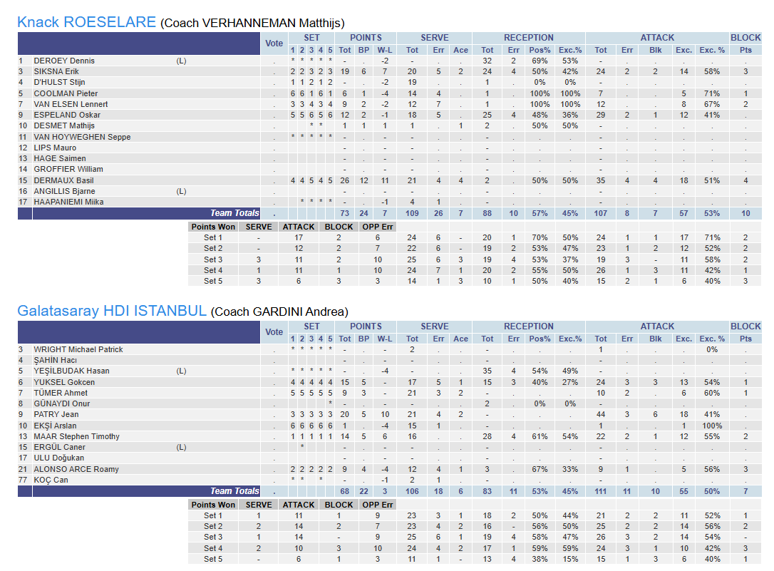Image resolution: width=774 pixels, height=571 pixels.
Task: Click Points Won header below Roeselare table
Action: pyautogui.click(x=213, y=227)
